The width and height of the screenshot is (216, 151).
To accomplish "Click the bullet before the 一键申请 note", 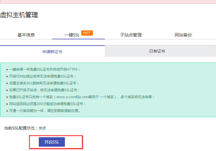I will click(x=7, y=69).
